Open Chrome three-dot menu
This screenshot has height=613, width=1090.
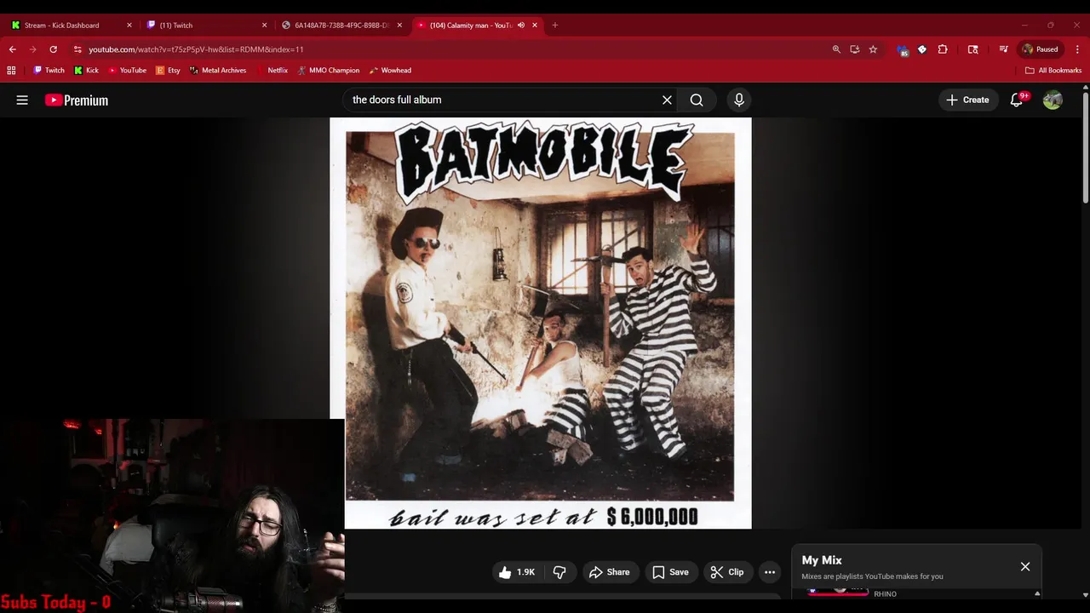click(x=1078, y=49)
